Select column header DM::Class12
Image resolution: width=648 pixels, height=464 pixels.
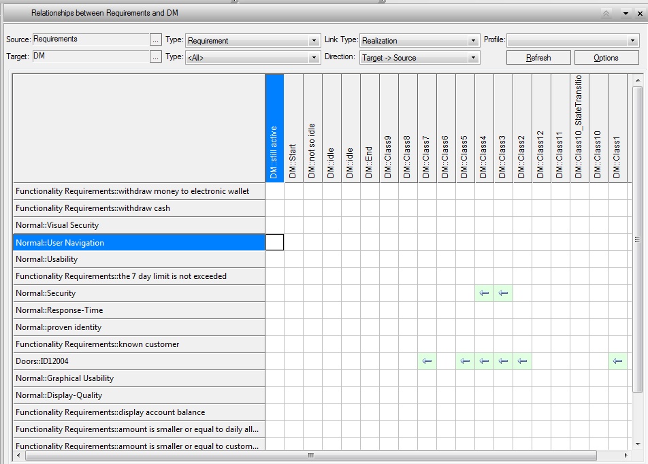[x=541, y=128]
